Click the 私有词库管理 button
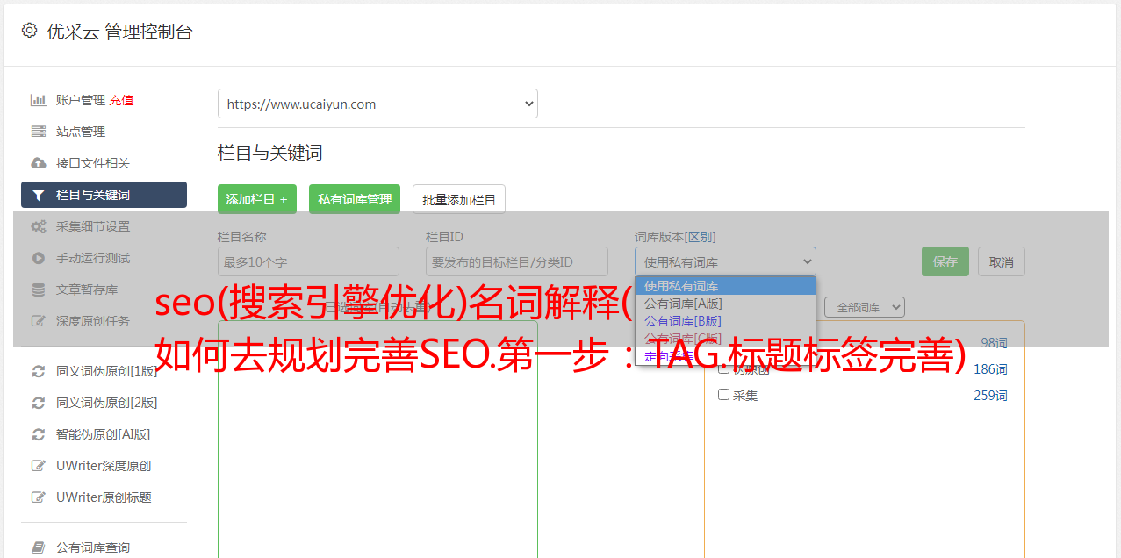 [x=355, y=199]
